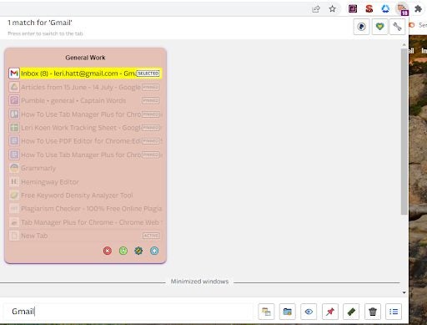Click the PayPal donate button
This screenshot has width=427, height=325.
point(361,27)
